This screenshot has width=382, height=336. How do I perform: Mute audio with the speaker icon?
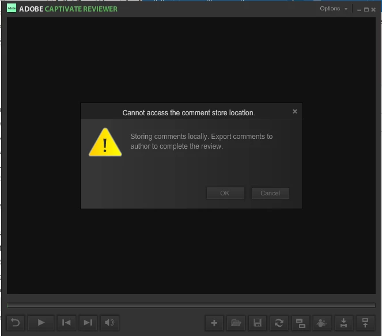pyautogui.click(x=109, y=323)
